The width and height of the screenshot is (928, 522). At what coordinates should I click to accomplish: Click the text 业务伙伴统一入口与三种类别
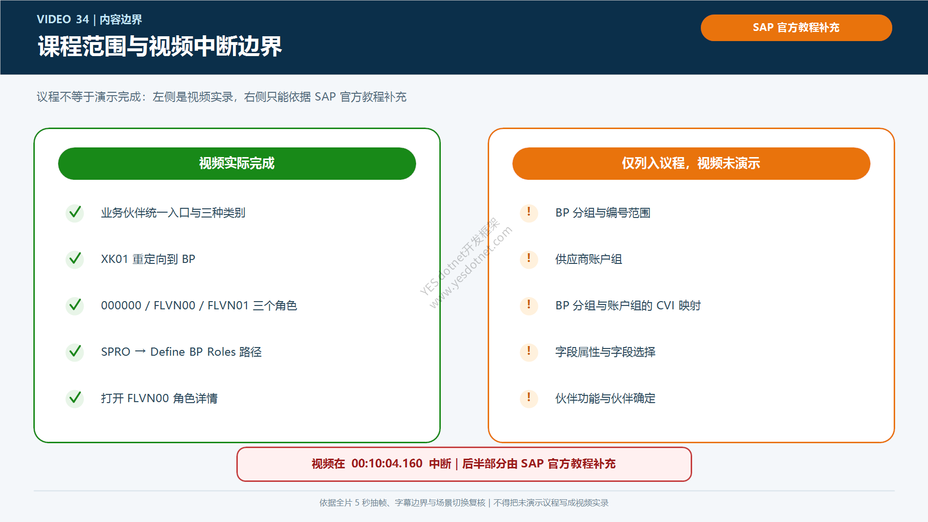pos(173,213)
